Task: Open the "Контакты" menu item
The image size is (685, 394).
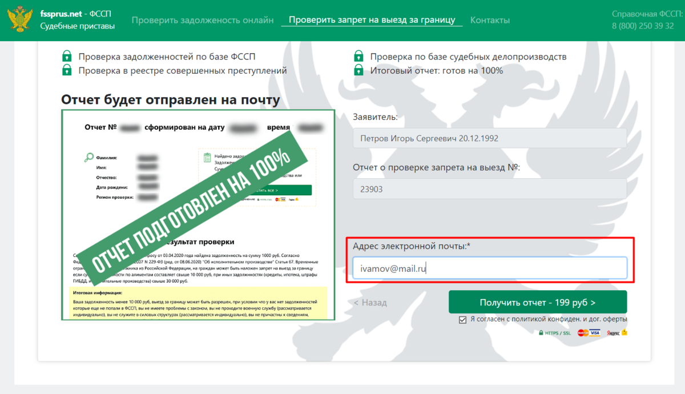Action: (x=490, y=20)
